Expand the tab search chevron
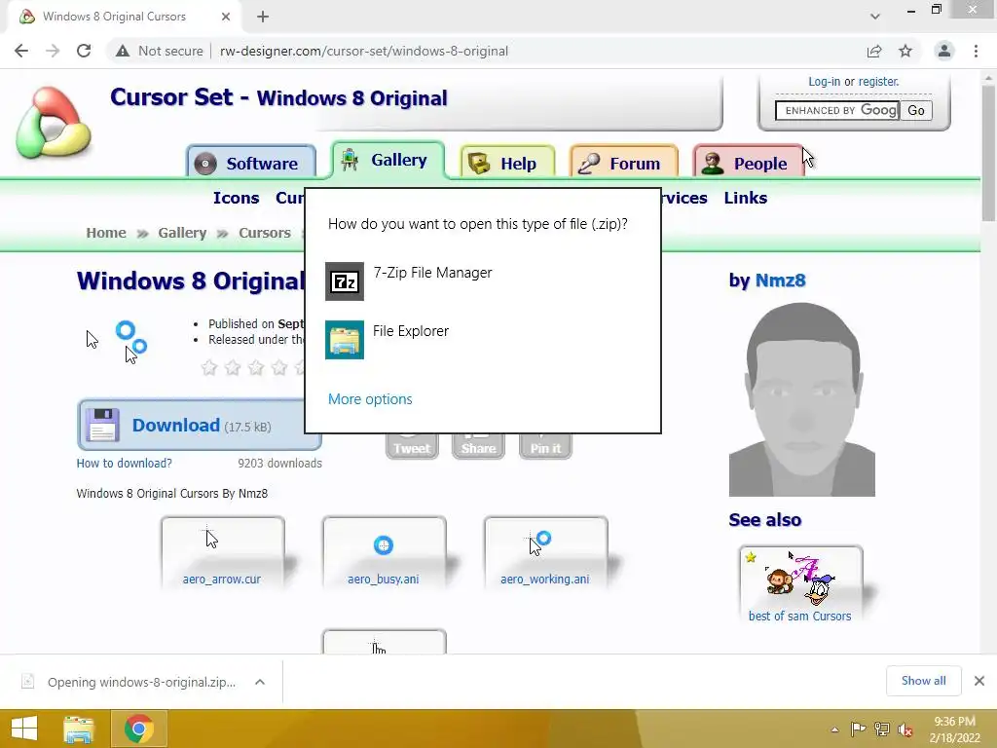The width and height of the screenshot is (997, 748). point(875,17)
